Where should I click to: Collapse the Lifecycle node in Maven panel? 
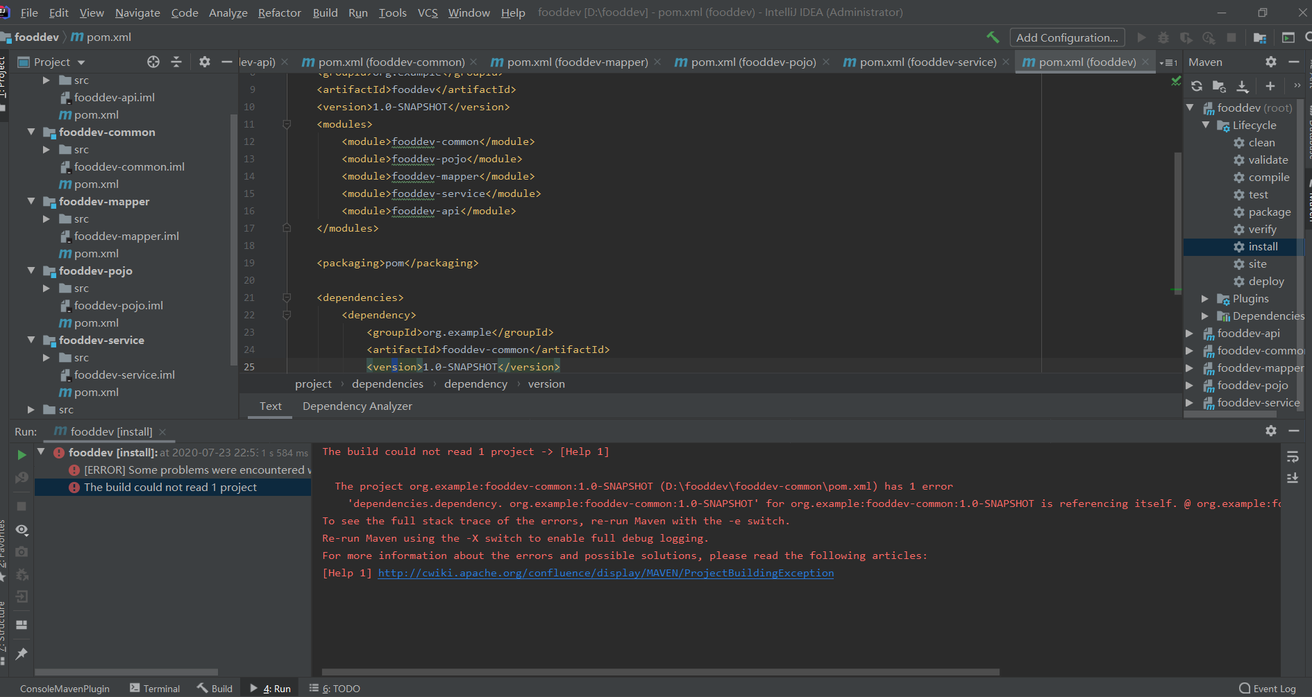tap(1205, 125)
